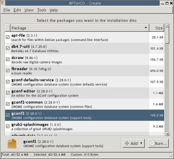Image resolution: width=174 pixels, height=159 pixels.
Task: Select the db4.7-util package row
Action: click(x=85, y=48)
